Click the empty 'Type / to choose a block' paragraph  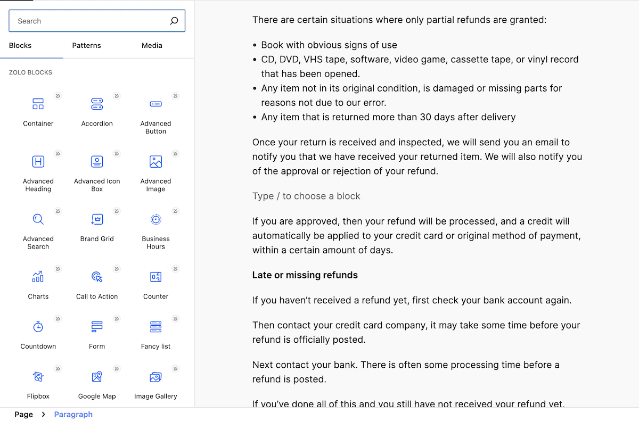pos(306,196)
